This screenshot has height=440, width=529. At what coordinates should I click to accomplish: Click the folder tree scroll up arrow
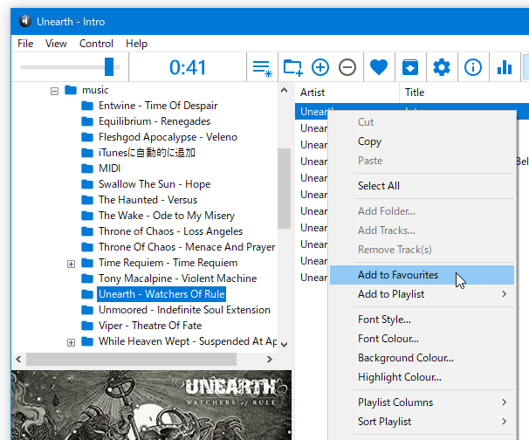(284, 90)
